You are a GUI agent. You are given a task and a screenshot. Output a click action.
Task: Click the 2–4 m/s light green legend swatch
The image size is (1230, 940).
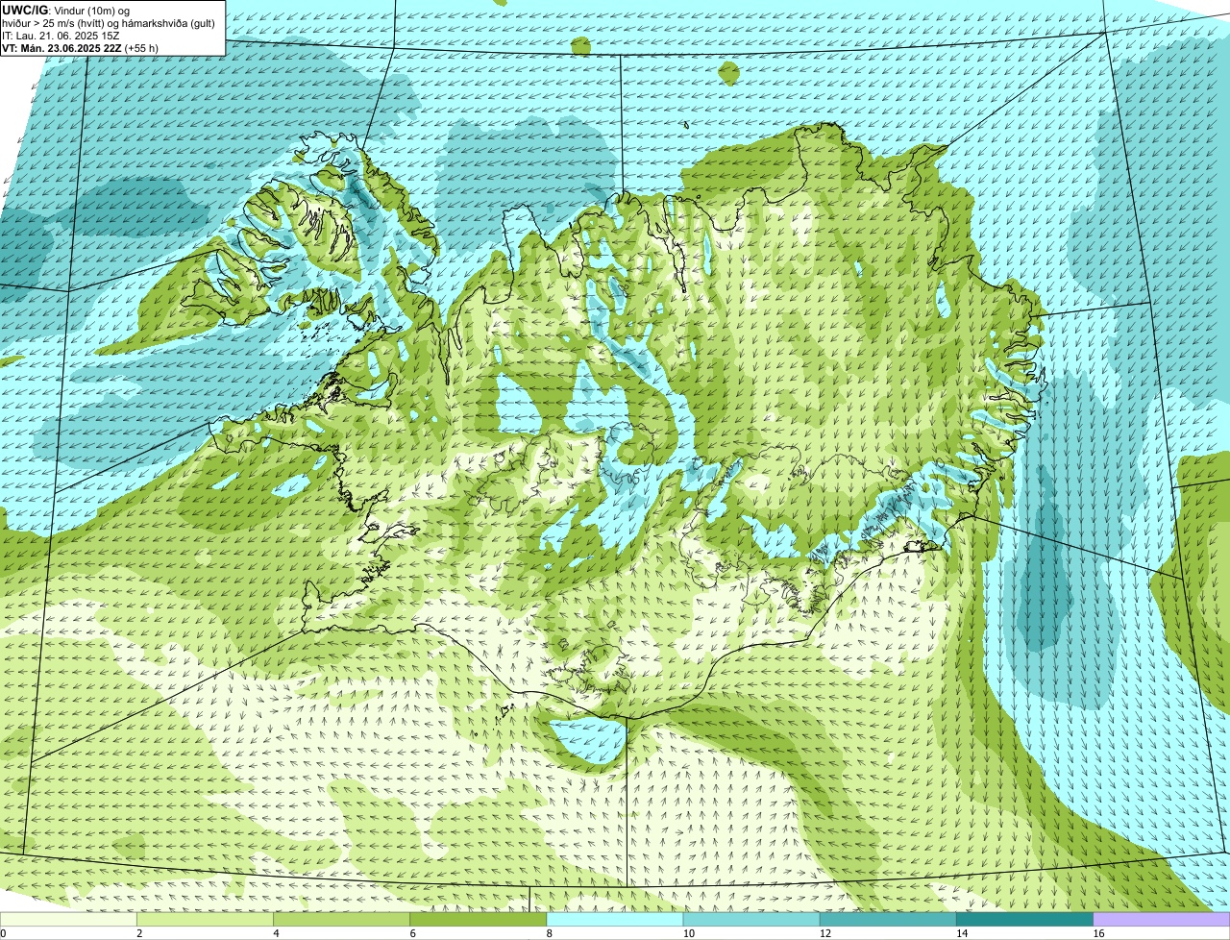point(205,920)
